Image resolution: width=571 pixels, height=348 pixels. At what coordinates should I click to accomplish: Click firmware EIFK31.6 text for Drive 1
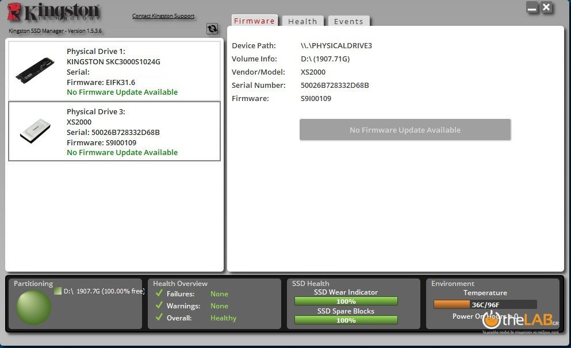point(101,82)
